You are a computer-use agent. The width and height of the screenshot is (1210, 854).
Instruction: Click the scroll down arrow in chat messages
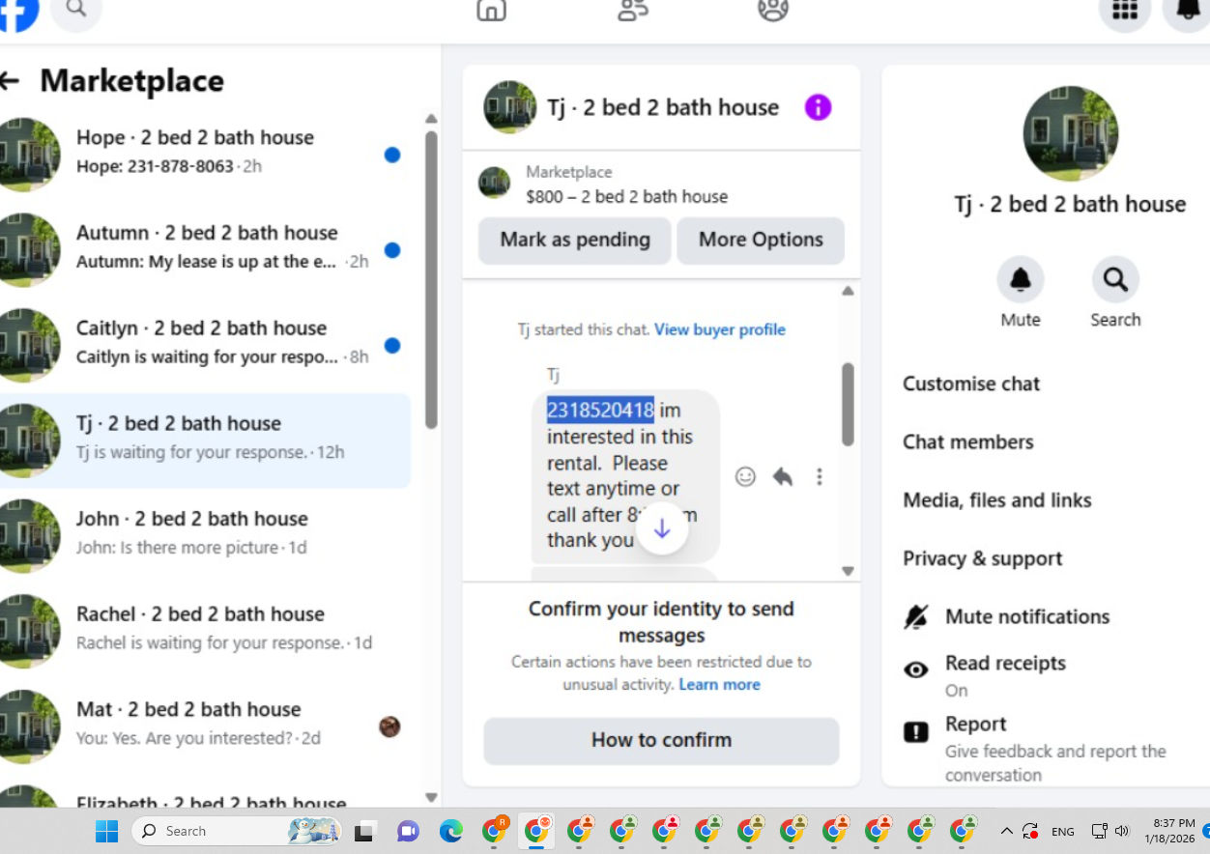click(x=848, y=571)
